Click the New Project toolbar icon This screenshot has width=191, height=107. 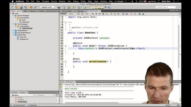[17, 7]
